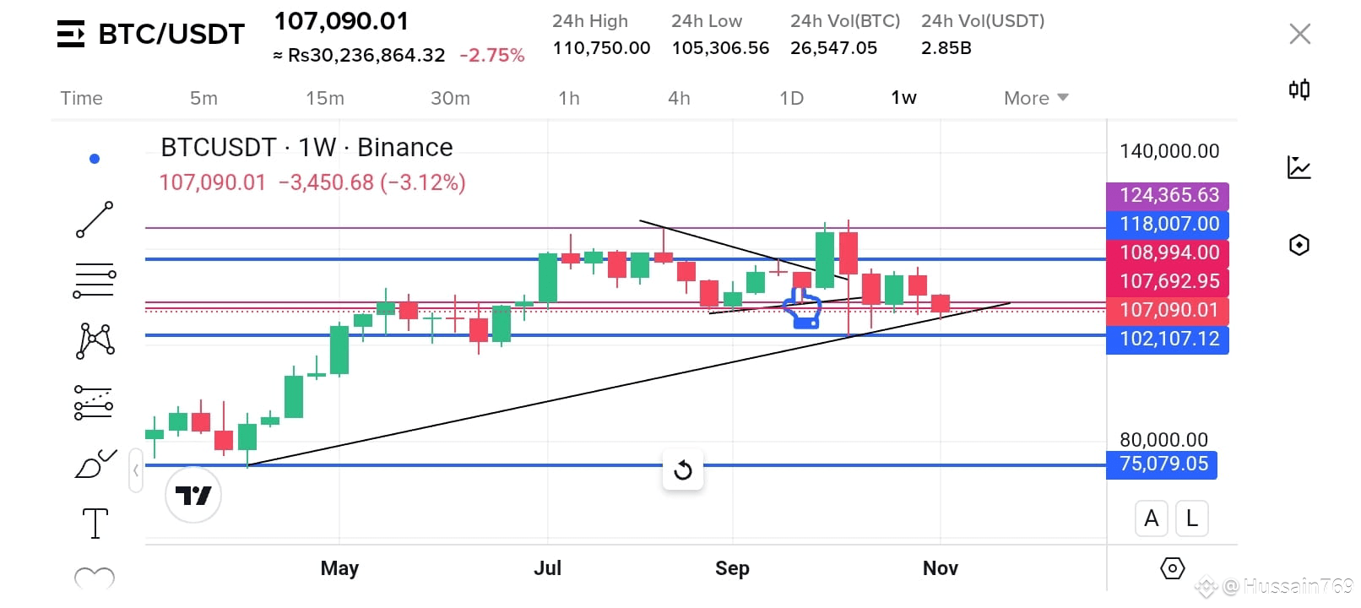Select the forecasting and measurement tool

[94, 402]
